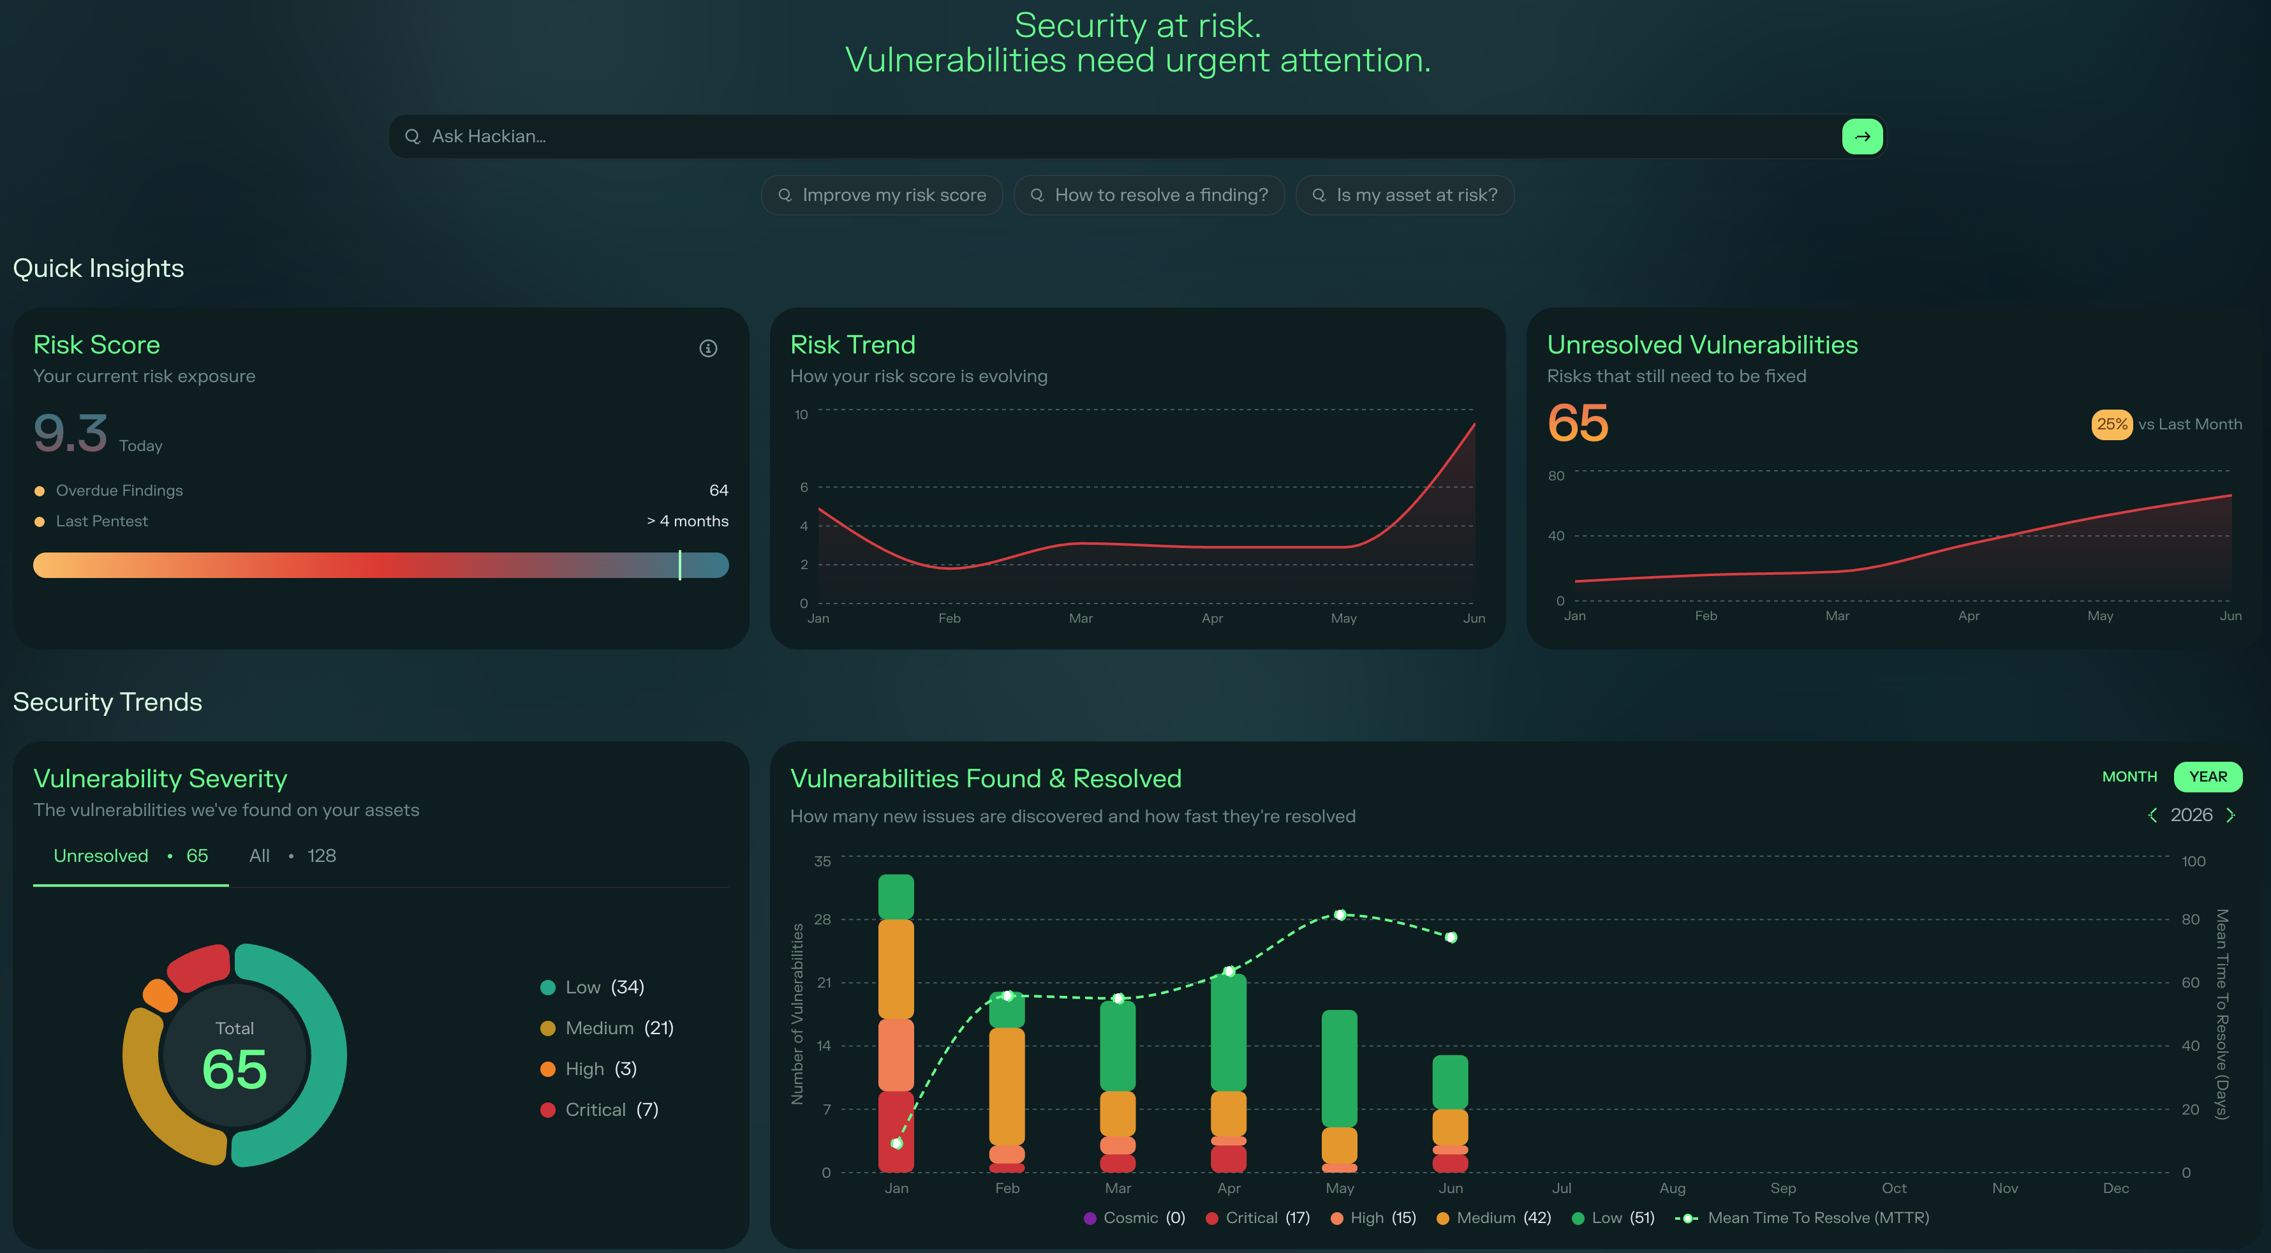Screen dimensions: 2271x1253
Task: Click the risk score gradient bar
Action: coord(381,565)
